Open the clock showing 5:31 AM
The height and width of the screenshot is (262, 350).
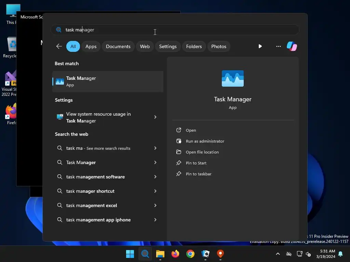point(326,254)
